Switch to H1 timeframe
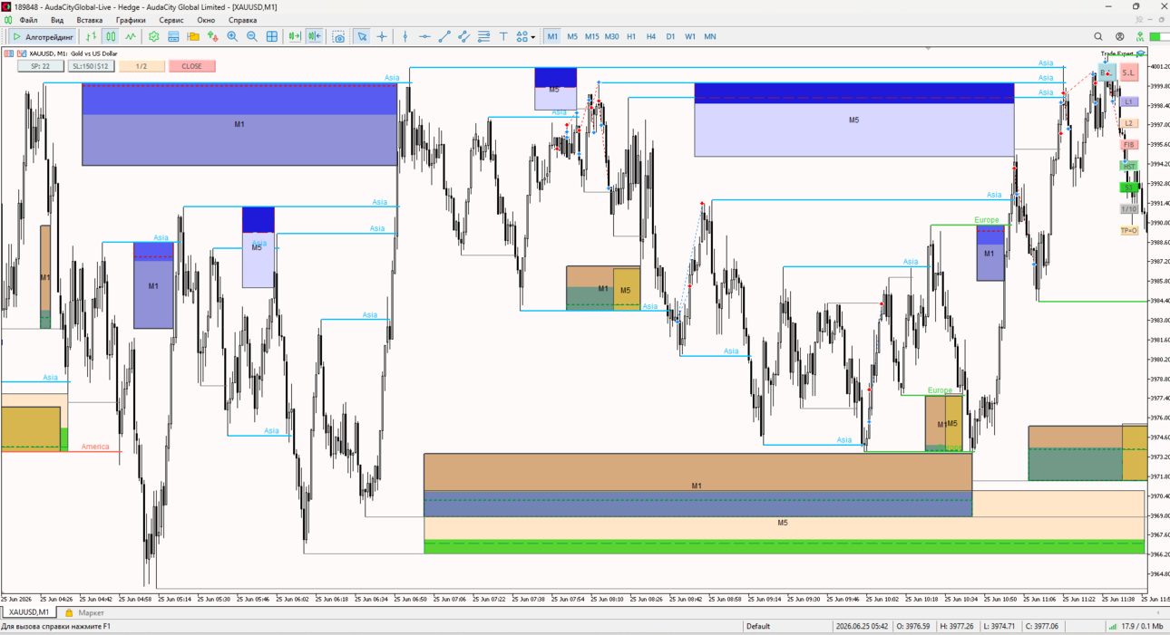Viewport: 1170px width, 635px height. click(631, 36)
